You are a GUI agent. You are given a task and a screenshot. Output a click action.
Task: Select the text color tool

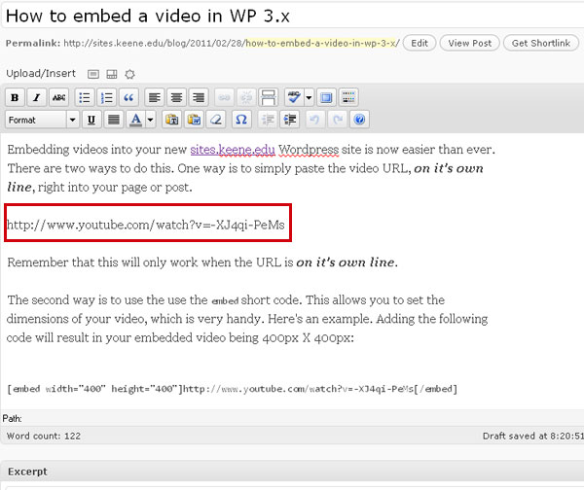point(135,120)
